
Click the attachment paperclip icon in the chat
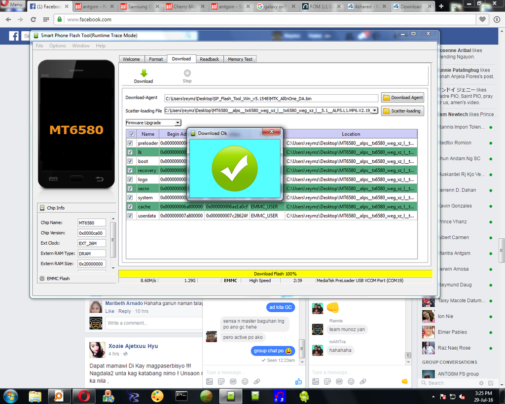coord(256,381)
